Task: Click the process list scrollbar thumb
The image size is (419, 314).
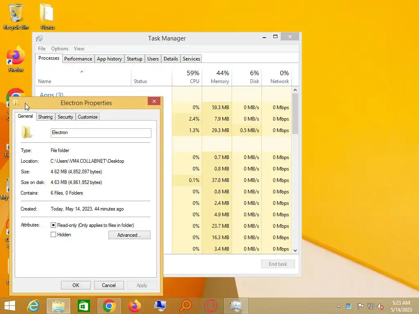Action: [x=295, y=114]
